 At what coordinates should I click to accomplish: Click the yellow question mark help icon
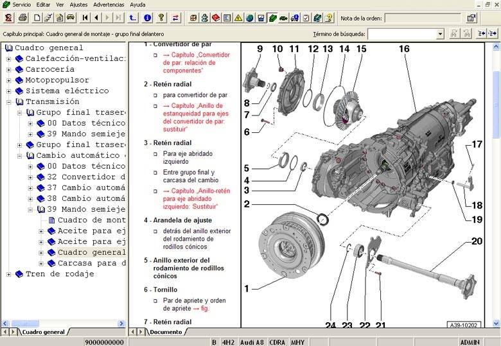[x=161, y=17]
